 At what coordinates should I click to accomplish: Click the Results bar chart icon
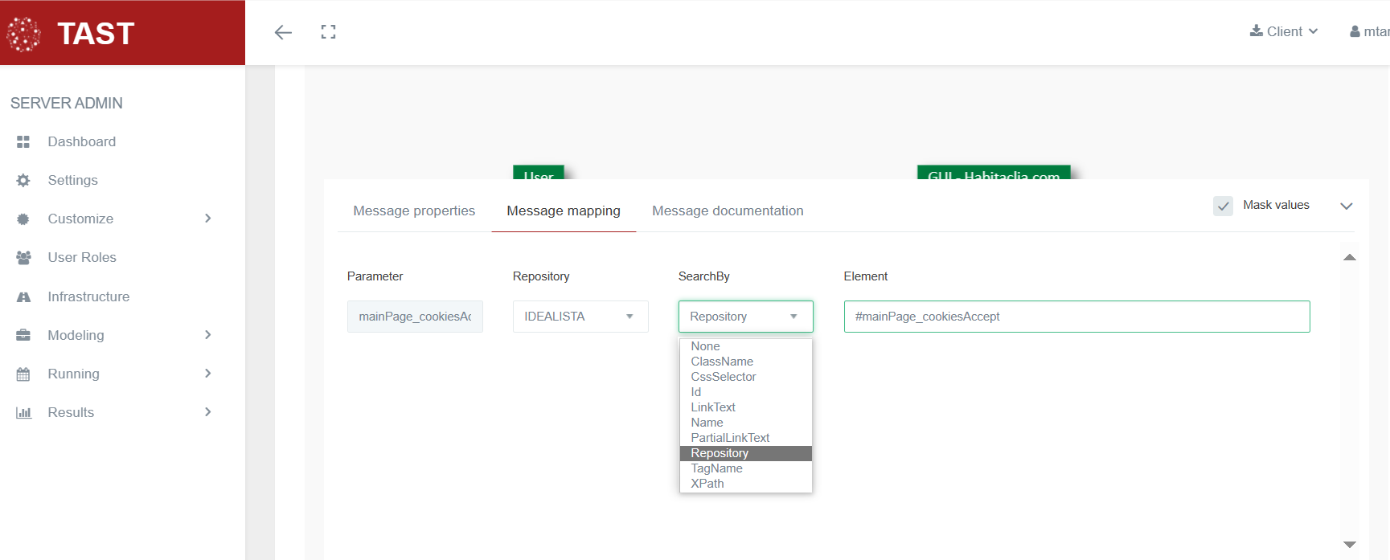tap(23, 412)
